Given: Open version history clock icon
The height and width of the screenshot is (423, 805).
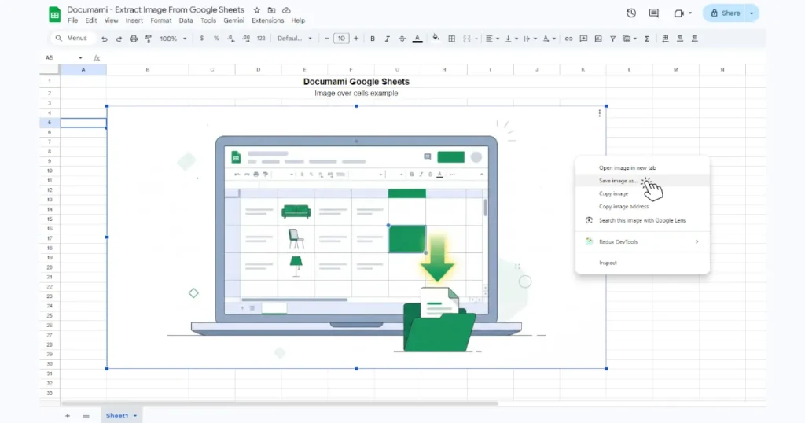Looking at the screenshot, I should click(x=631, y=13).
